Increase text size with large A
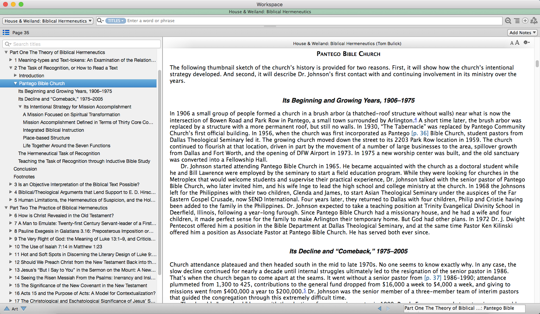540x314 pixels. [517, 43]
